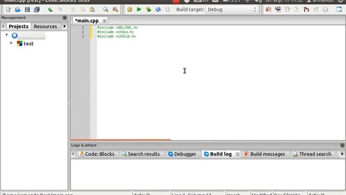Click the line '#include <stdio.h>'

[116, 32]
